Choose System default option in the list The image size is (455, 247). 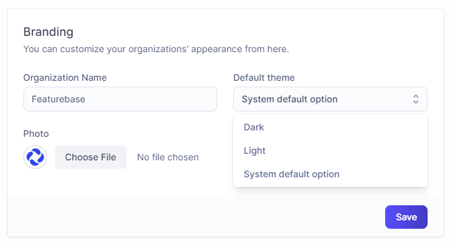(x=330, y=174)
